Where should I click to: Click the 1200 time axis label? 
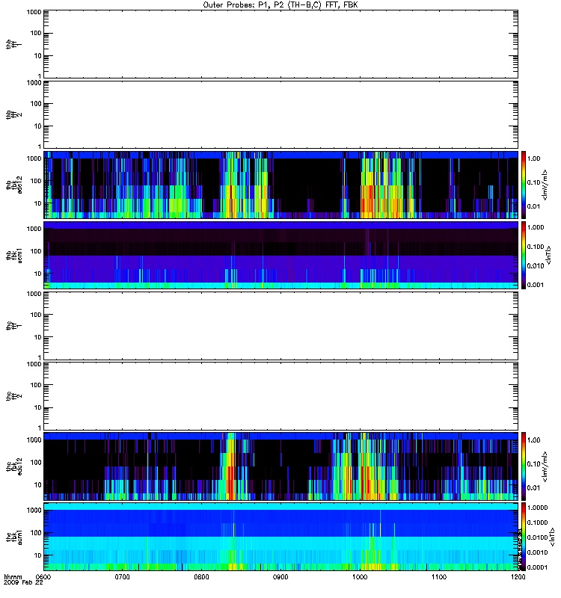click(x=518, y=577)
